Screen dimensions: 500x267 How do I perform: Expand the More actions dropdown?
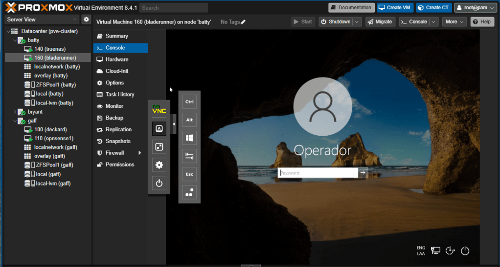[x=455, y=22]
